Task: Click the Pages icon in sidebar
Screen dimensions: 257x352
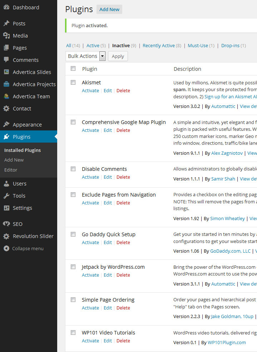Action: (x=6, y=48)
